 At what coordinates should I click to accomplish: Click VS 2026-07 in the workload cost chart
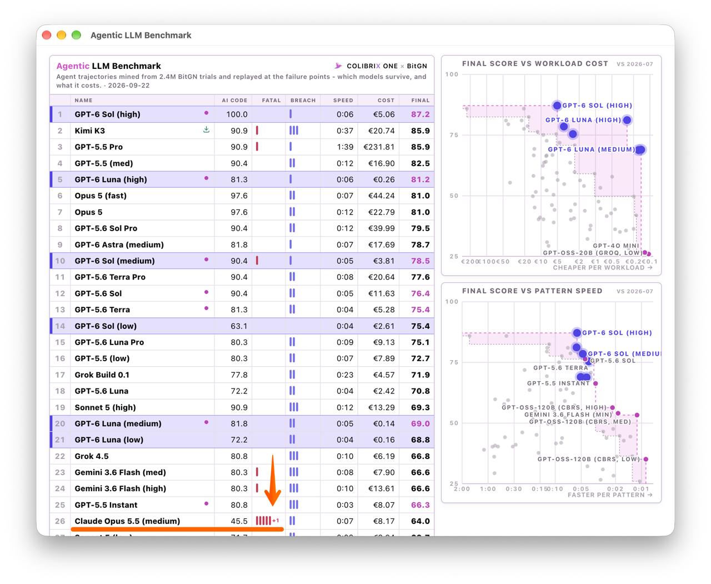click(x=635, y=64)
